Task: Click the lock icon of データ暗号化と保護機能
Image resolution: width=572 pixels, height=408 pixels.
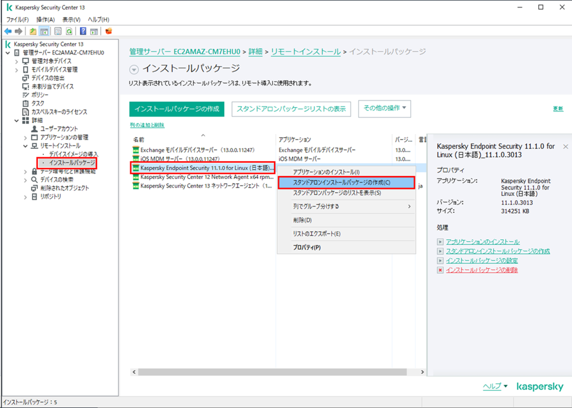Action: pos(34,171)
